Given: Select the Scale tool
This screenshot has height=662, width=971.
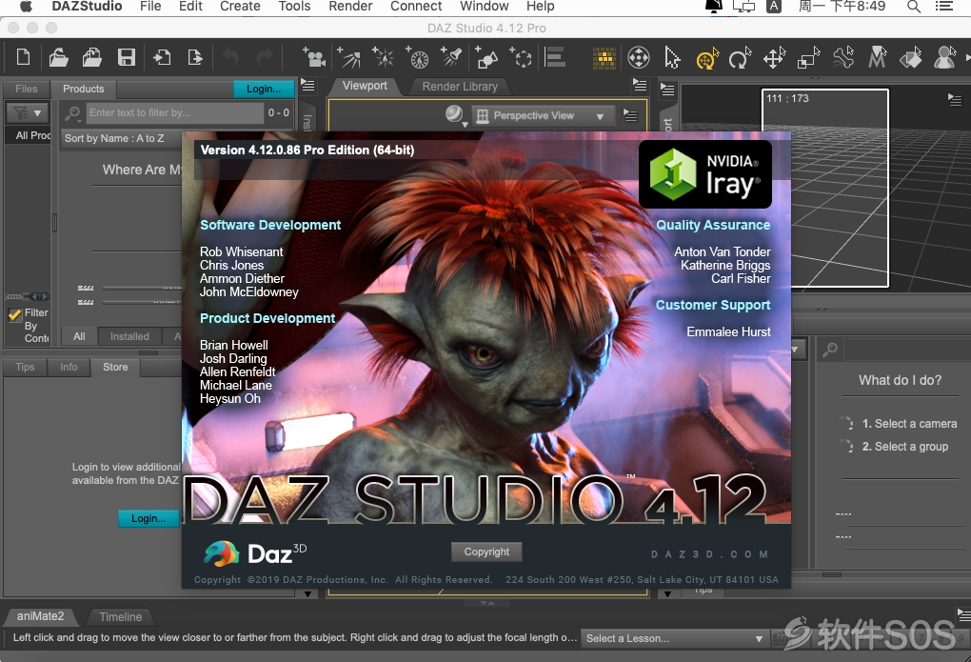Looking at the screenshot, I should coord(808,58).
